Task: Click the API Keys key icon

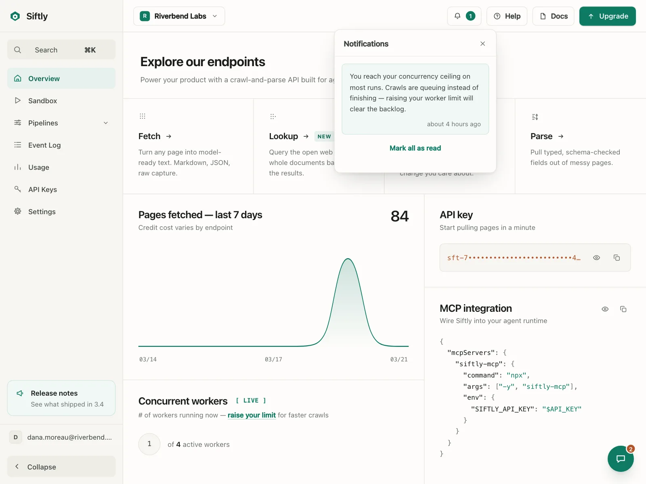Action: 18,189
